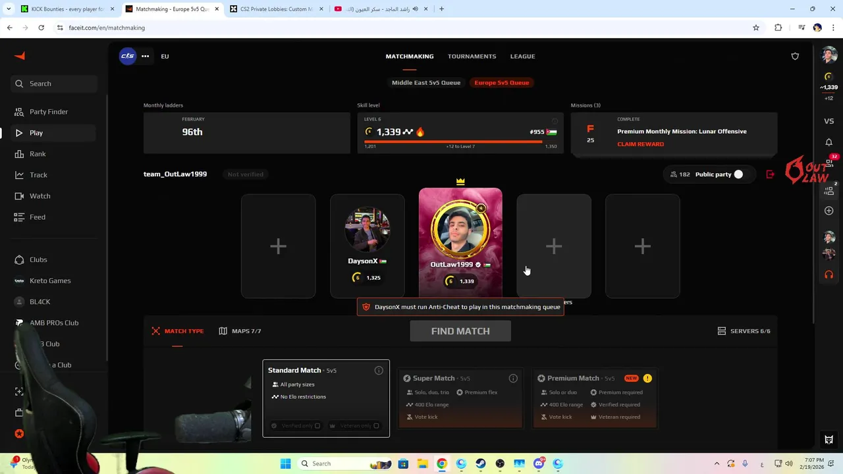Select the Standard Match card
This screenshot has width=843, height=474.
click(x=326, y=398)
